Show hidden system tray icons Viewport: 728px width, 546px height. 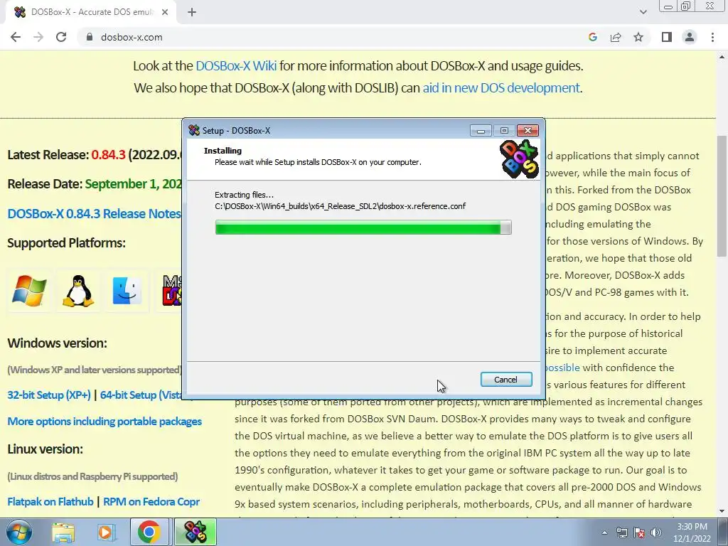(x=604, y=532)
